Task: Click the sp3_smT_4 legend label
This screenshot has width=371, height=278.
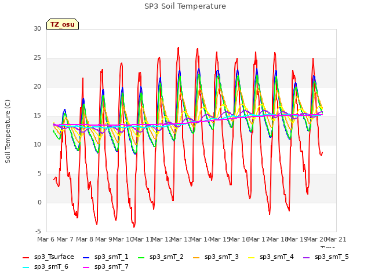Action: pyautogui.click(x=277, y=257)
